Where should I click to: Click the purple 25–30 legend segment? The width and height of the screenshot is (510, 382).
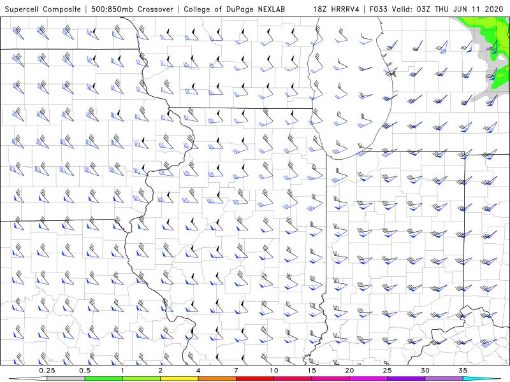point(406,379)
